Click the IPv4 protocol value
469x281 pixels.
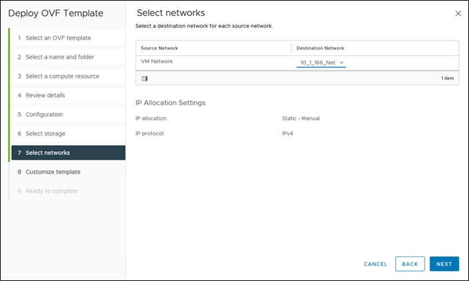288,133
